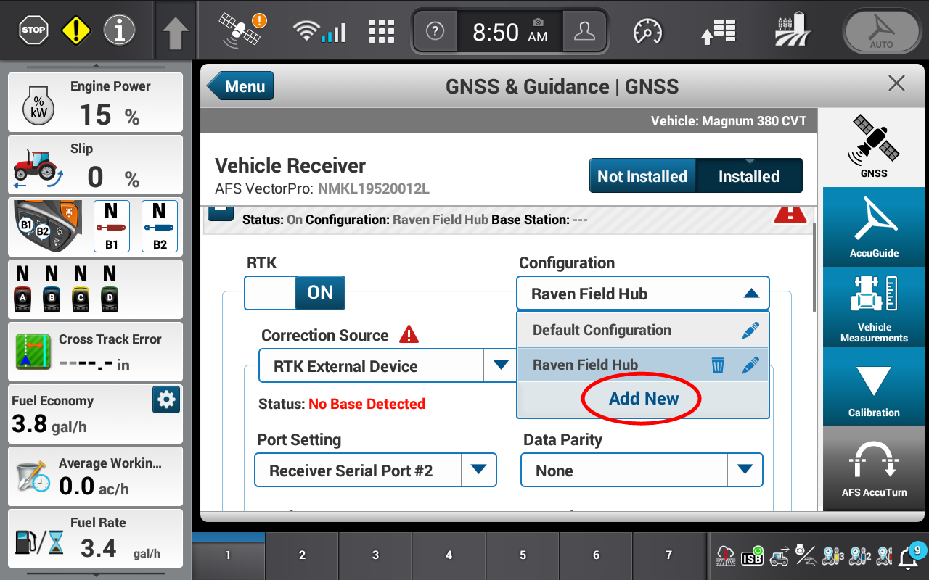Engage the AUTO guidance button
Image resolution: width=929 pixels, height=580 pixels.
point(881,32)
